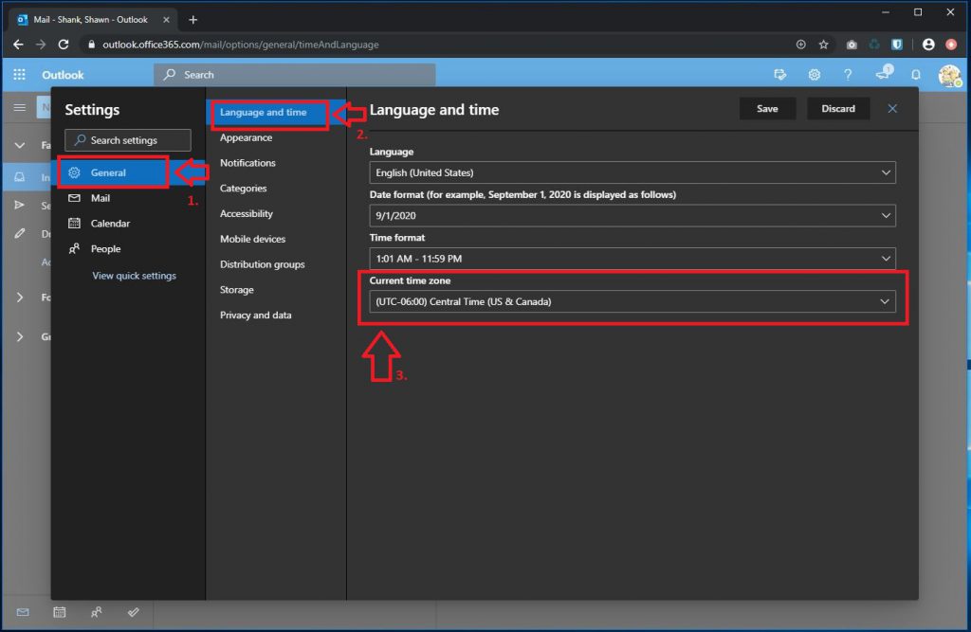971x632 pixels.
Task: Select the People settings category
Action: 128,249
